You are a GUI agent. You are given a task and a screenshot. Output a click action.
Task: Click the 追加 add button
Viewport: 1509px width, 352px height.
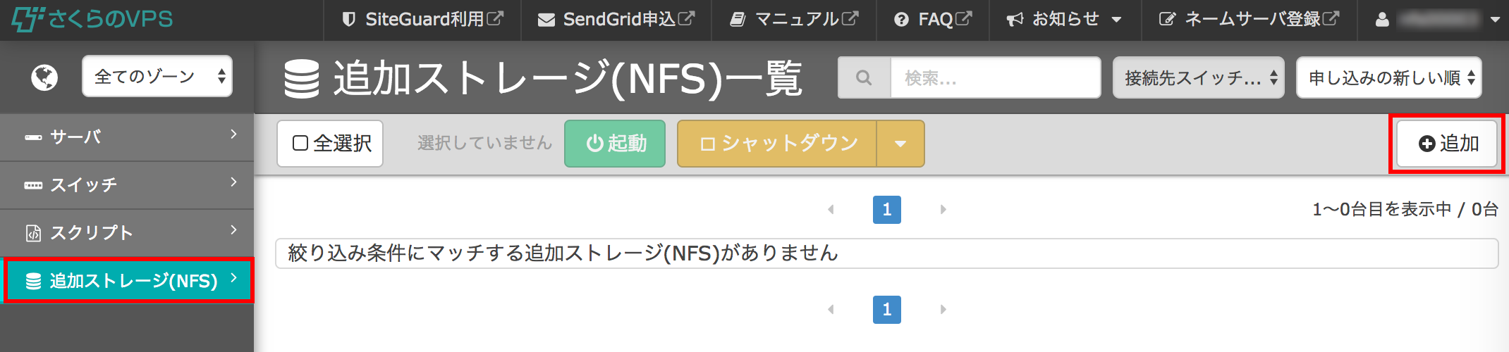pyautogui.click(x=1447, y=144)
